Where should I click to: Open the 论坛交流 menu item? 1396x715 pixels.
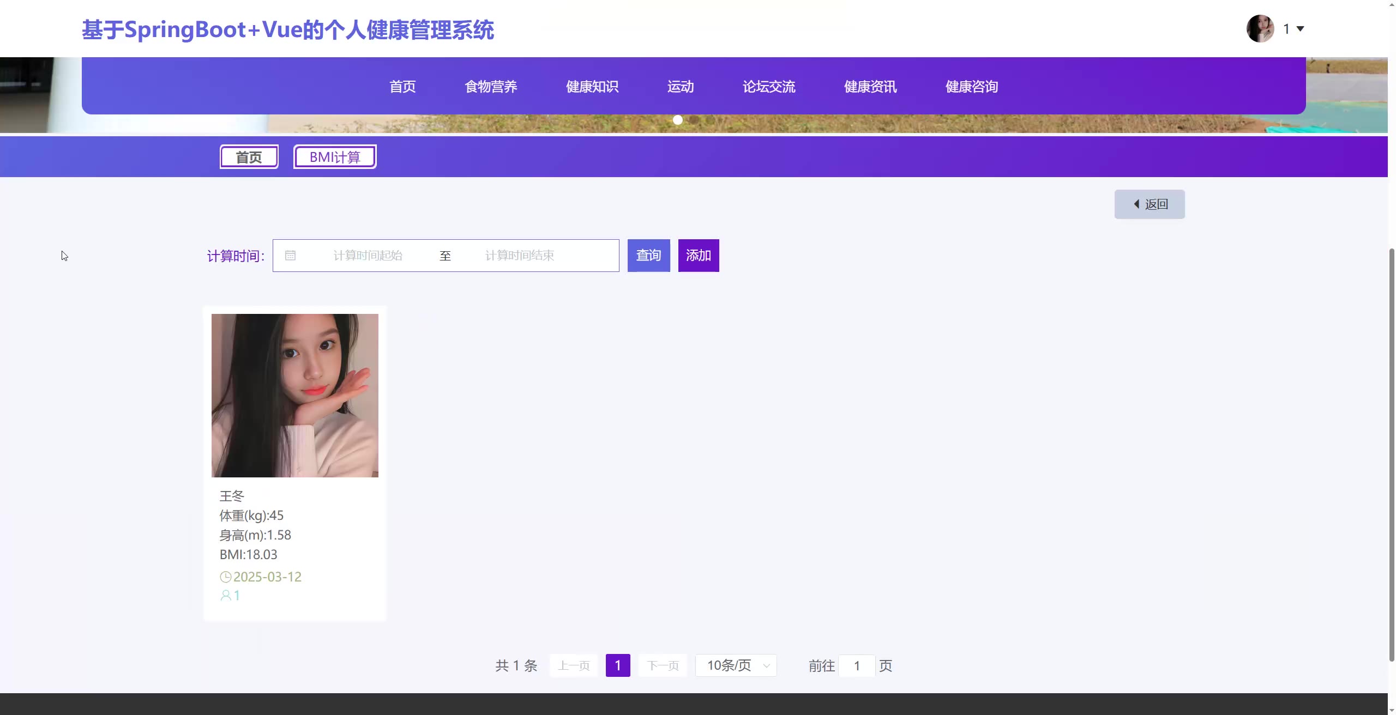tap(769, 87)
